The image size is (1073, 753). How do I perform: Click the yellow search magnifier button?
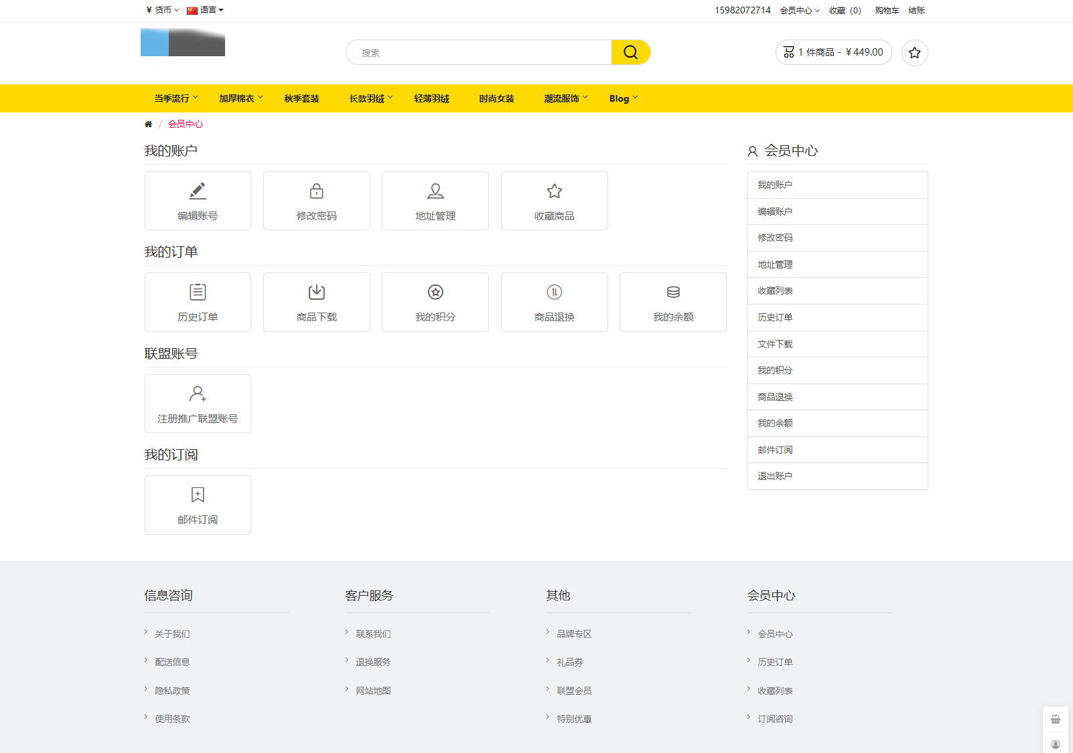[630, 52]
